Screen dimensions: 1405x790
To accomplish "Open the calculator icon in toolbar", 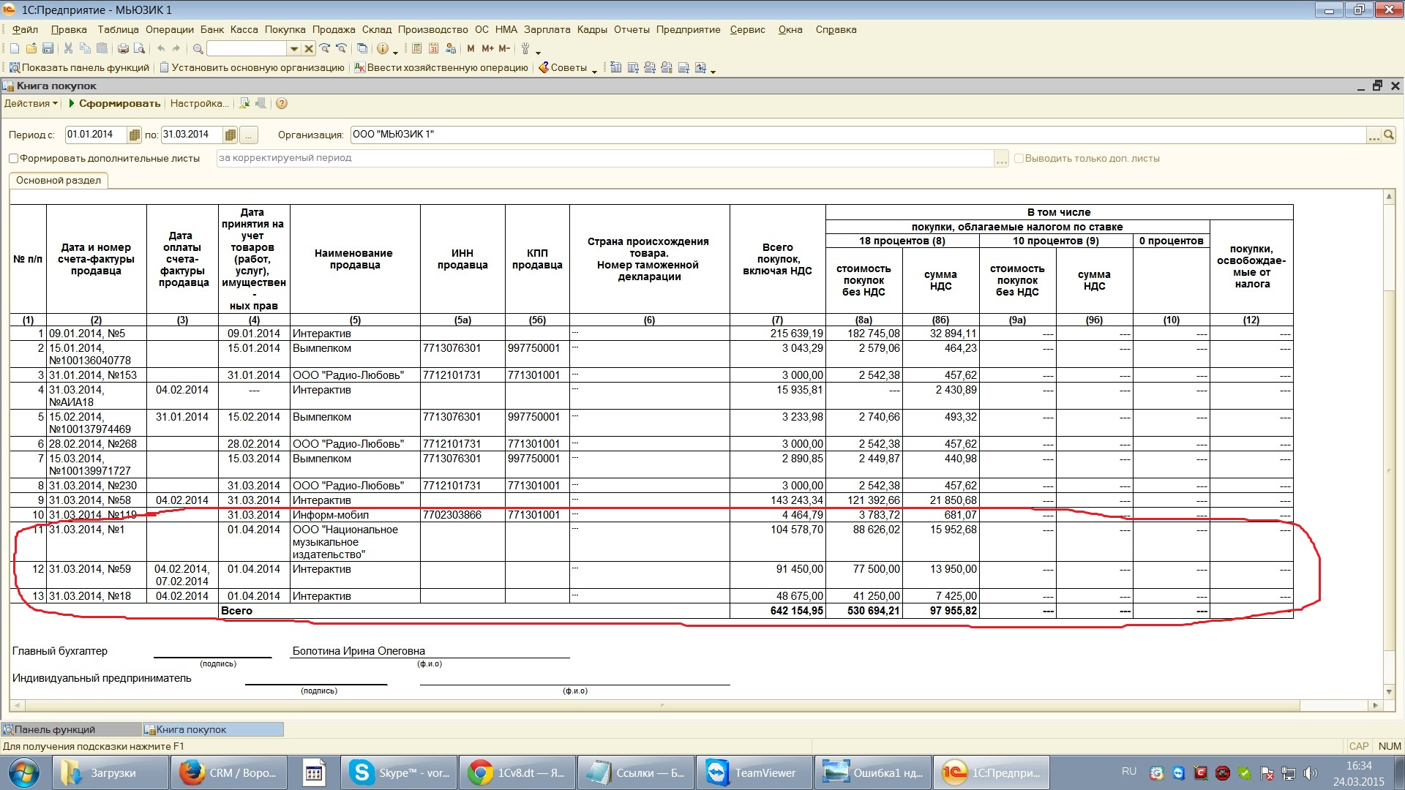I will 416,48.
